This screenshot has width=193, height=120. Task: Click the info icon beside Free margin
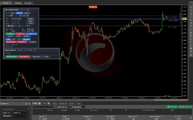coord(115,116)
